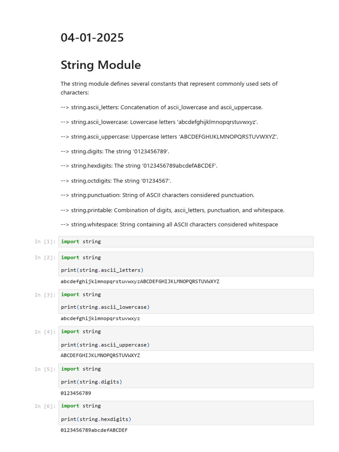The height and width of the screenshot is (452, 339).
Task: Click the In [2]: cell prompt label
Action: click(x=45, y=257)
